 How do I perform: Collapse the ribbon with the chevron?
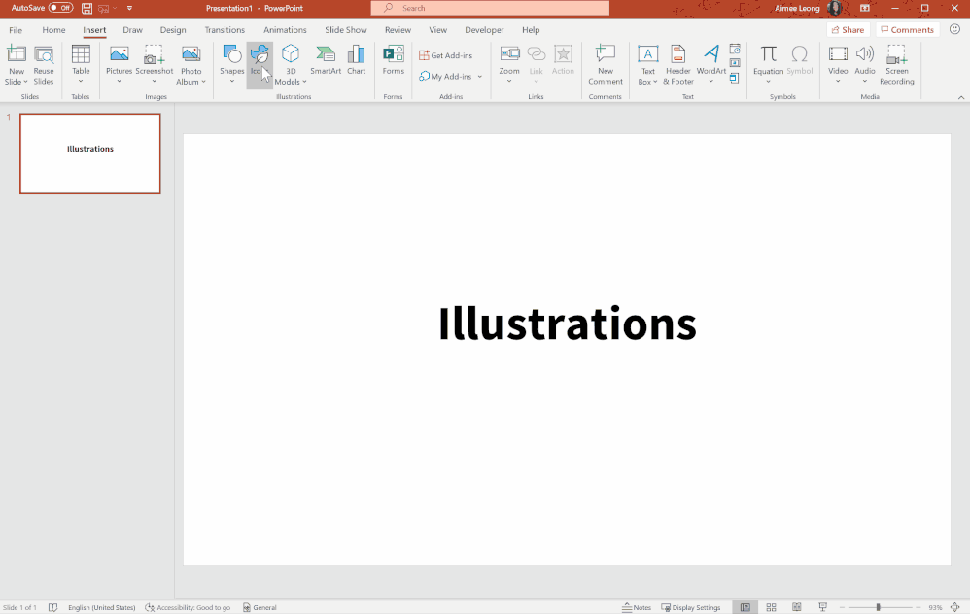pyautogui.click(x=960, y=97)
